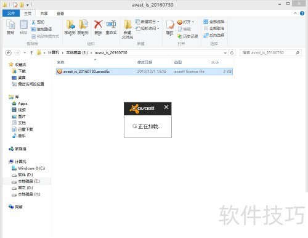Open the 文件 (File) tab
This screenshot has width=308, height=238.
point(11,14)
